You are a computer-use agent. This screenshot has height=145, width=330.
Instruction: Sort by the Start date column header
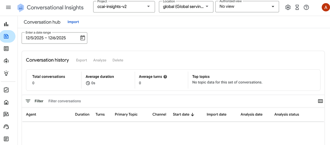coord(181,115)
